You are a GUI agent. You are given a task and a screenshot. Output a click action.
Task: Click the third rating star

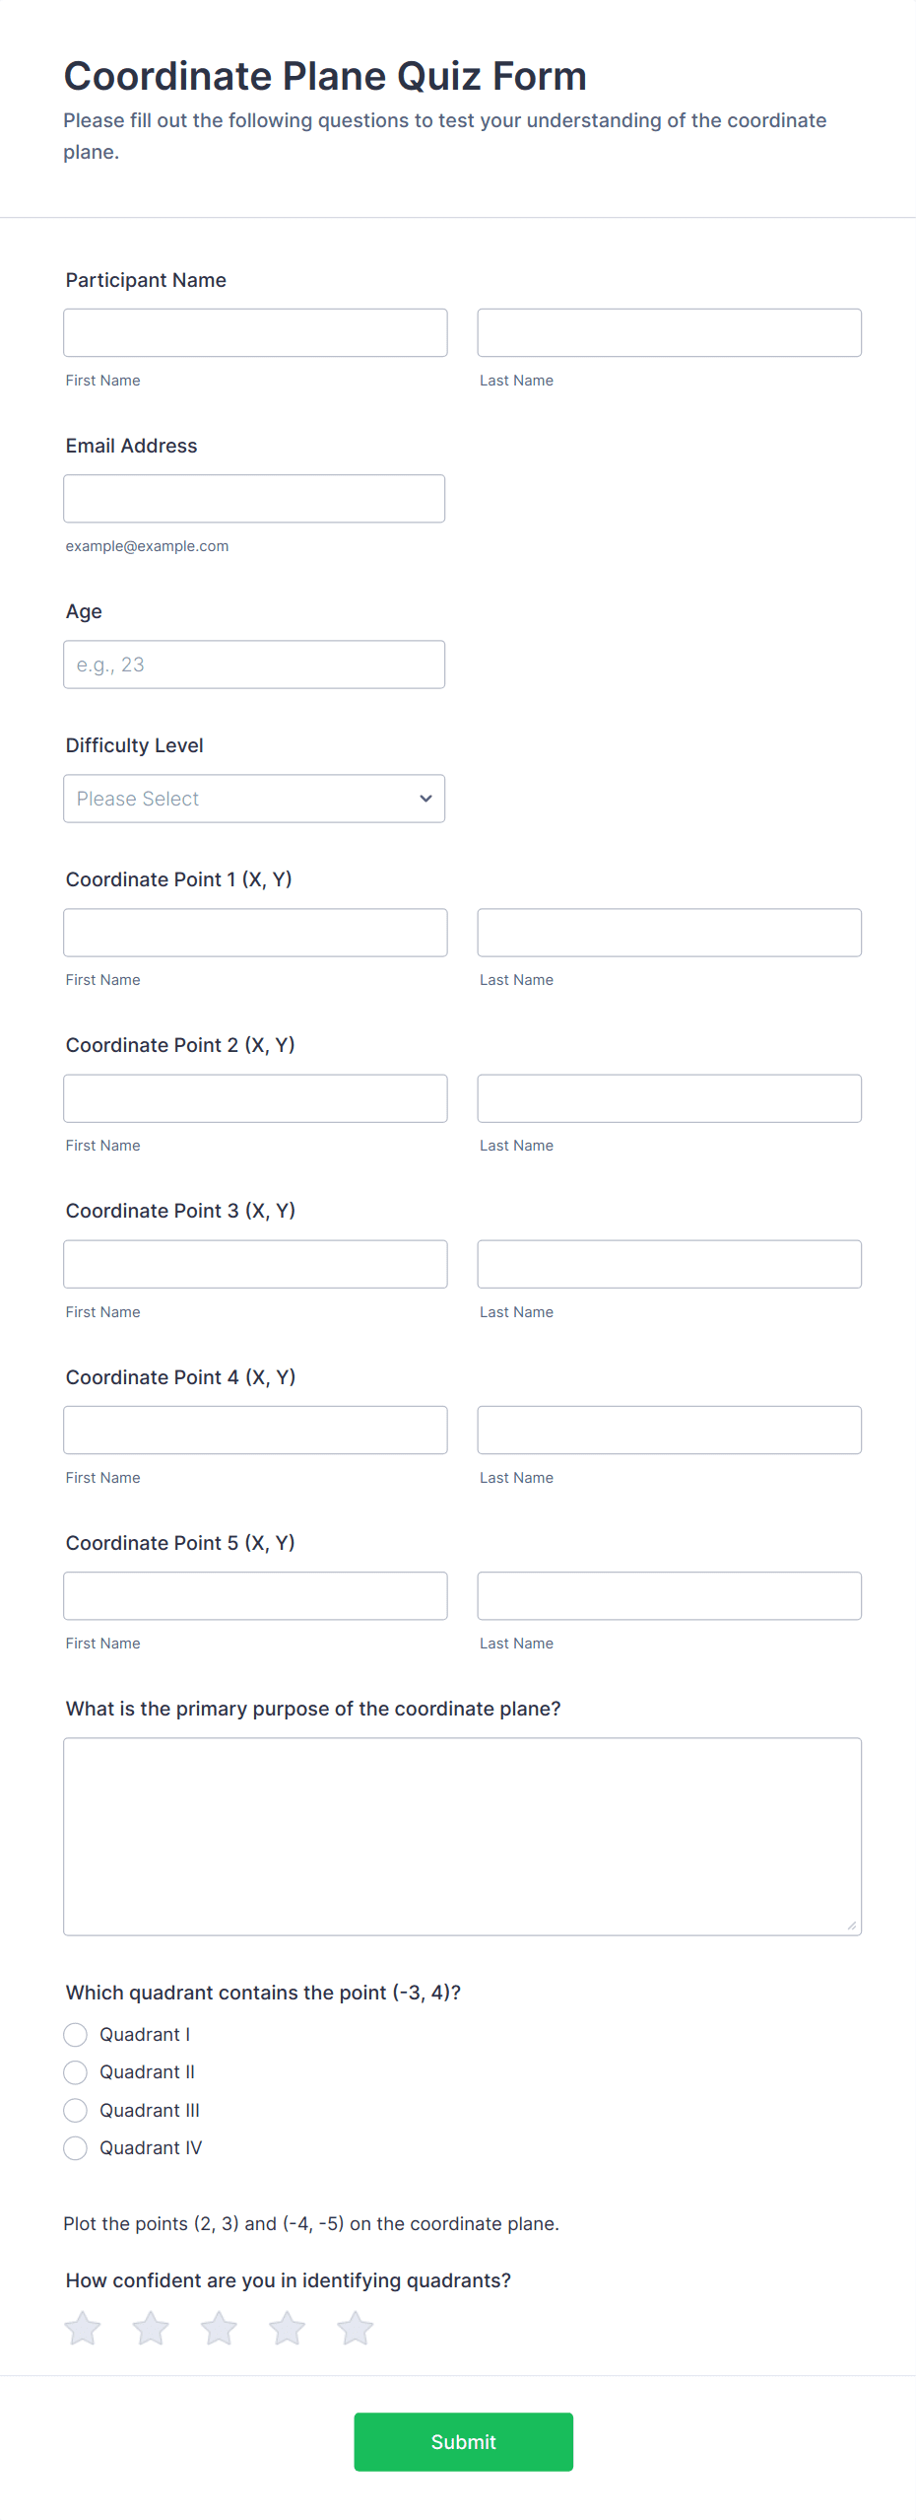pyautogui.click(x=219, y=2329)
